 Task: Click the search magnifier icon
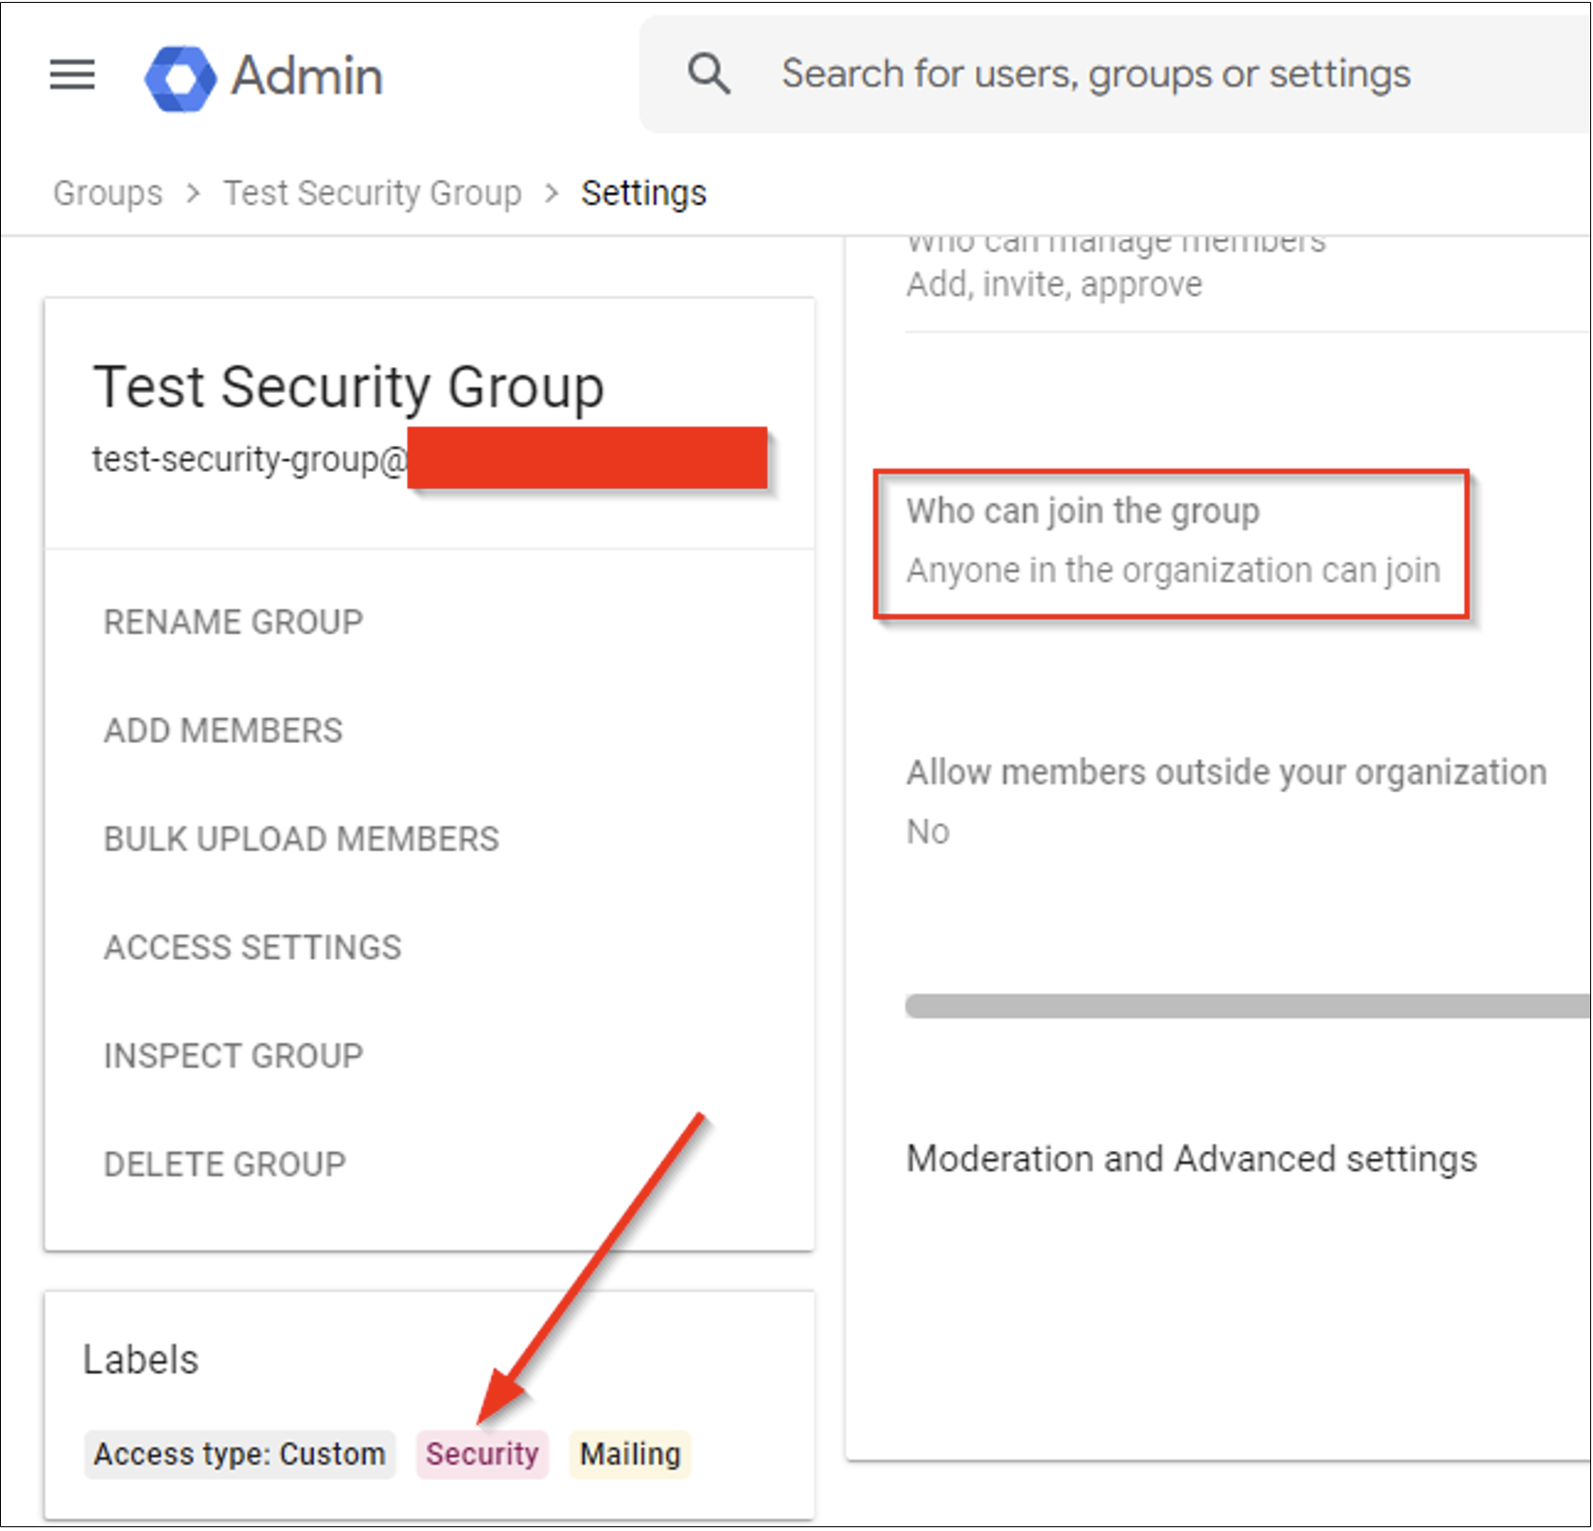click(x=708, y=72)
